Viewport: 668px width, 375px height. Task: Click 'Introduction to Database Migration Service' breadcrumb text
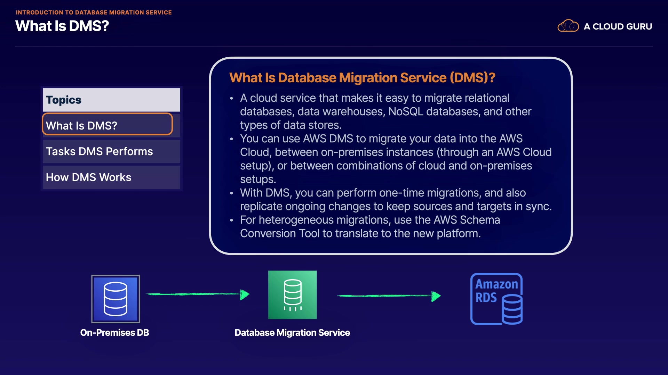pos(94,12)
